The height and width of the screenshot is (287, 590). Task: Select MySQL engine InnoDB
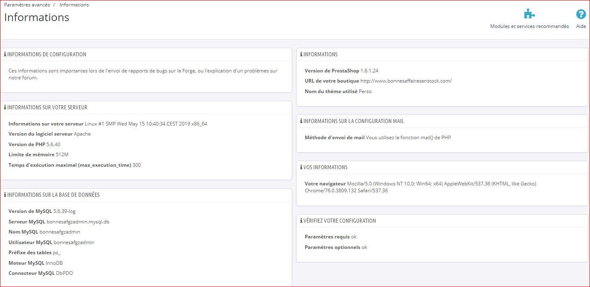coord(54,263)
